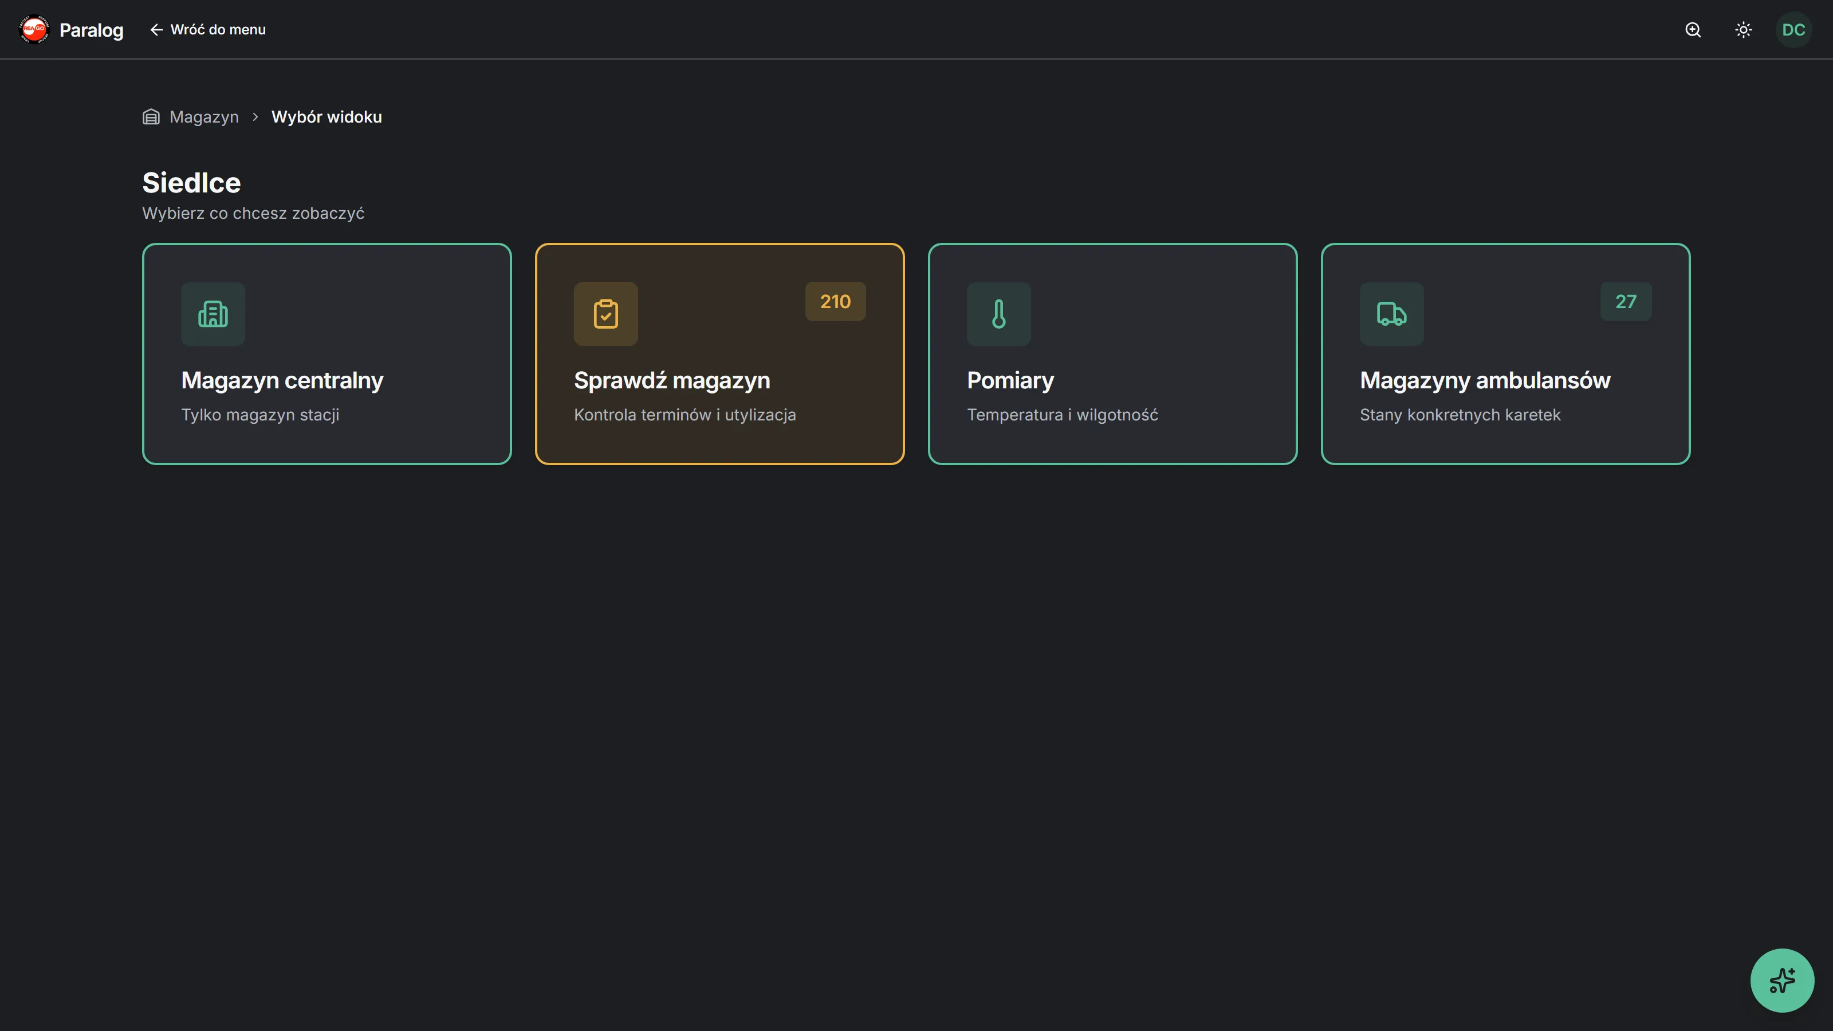
Task: Click the Paralog logo icon
Action: [x=33, y=29]
